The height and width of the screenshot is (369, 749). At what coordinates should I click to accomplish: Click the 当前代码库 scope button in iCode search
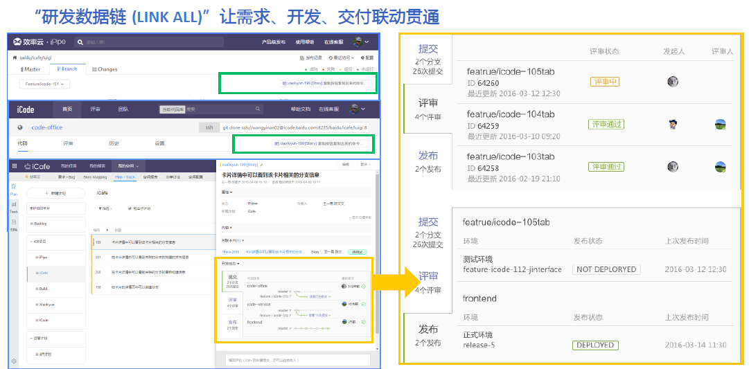pos(172,109)
